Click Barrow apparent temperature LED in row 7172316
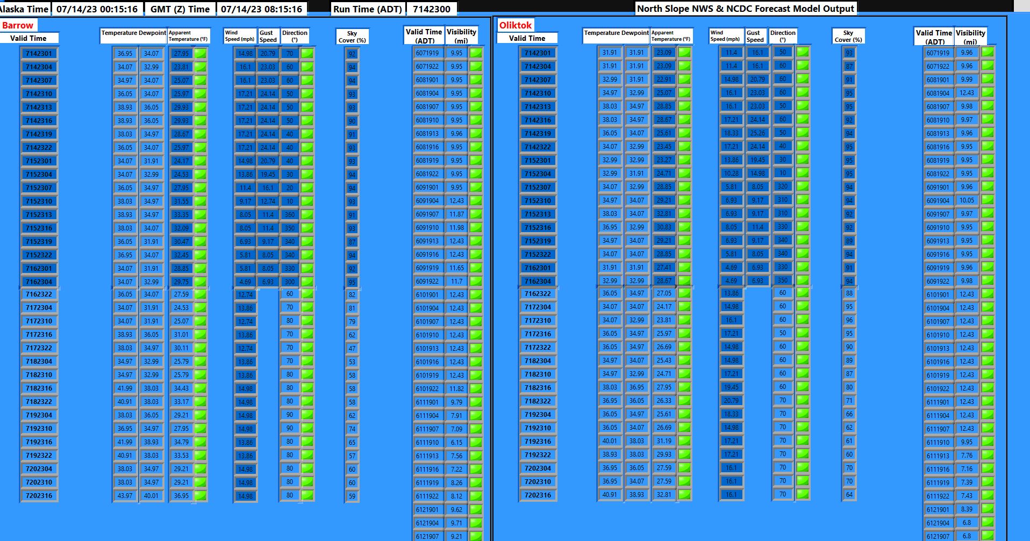The height and width of the screenshot is (541, 1030). 200,334
